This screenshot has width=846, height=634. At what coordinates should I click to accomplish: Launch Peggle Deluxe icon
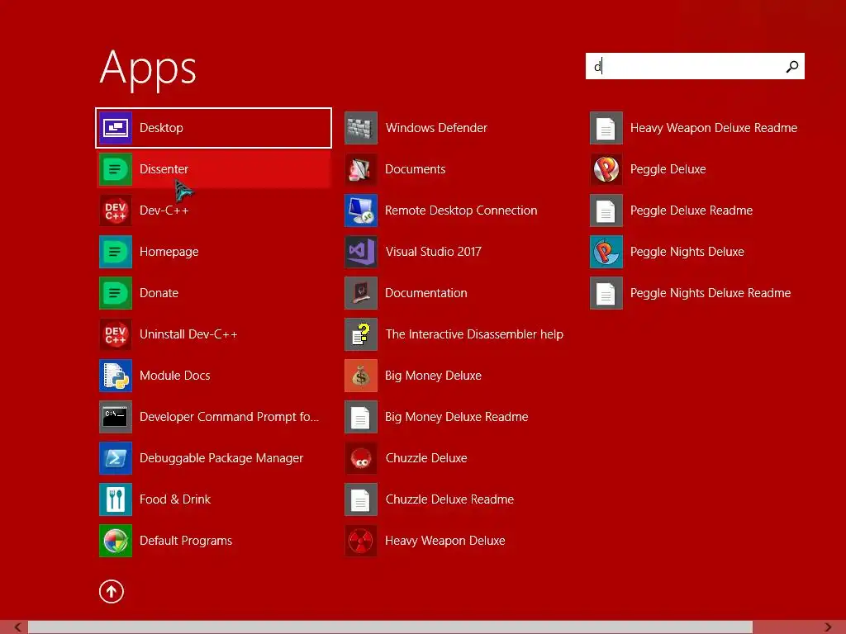coord(606,169)
